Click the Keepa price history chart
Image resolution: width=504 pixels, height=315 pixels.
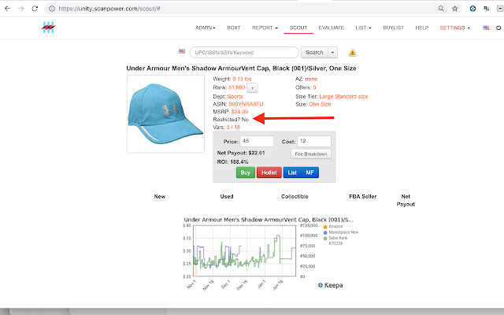pos(244,250)
